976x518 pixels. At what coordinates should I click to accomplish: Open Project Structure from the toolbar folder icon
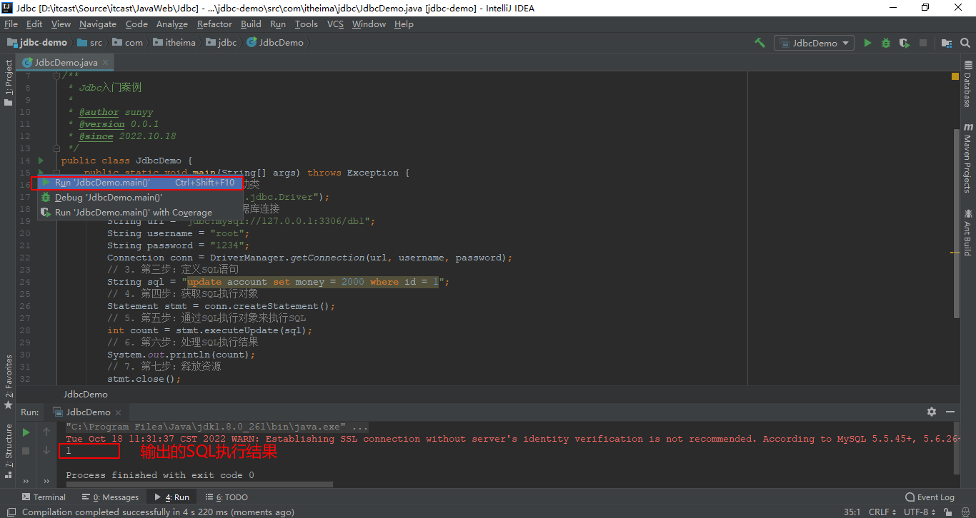click(x=946, y=43)
